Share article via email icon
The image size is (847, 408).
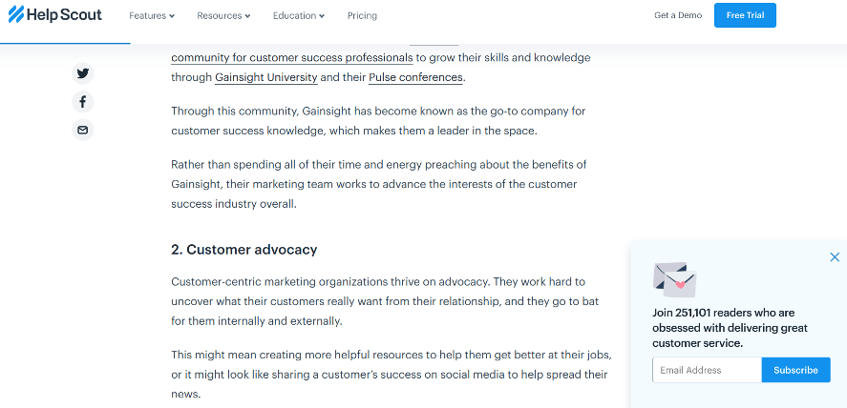point(83,131)
